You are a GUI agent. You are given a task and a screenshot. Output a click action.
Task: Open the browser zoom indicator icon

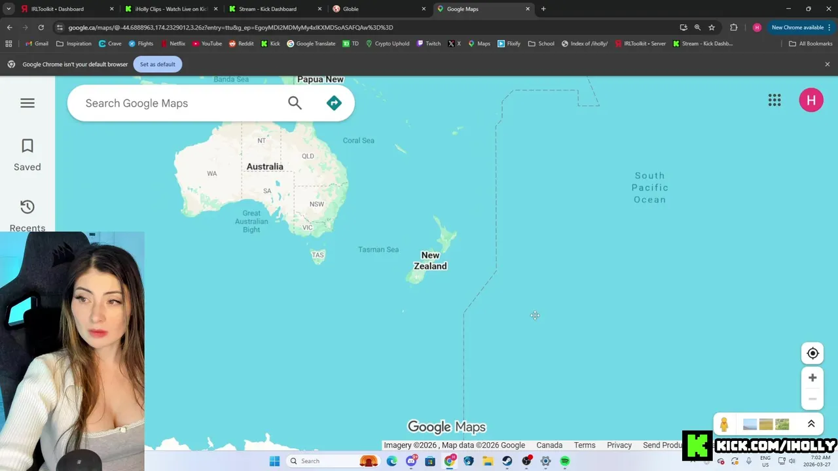click(697, 27)
